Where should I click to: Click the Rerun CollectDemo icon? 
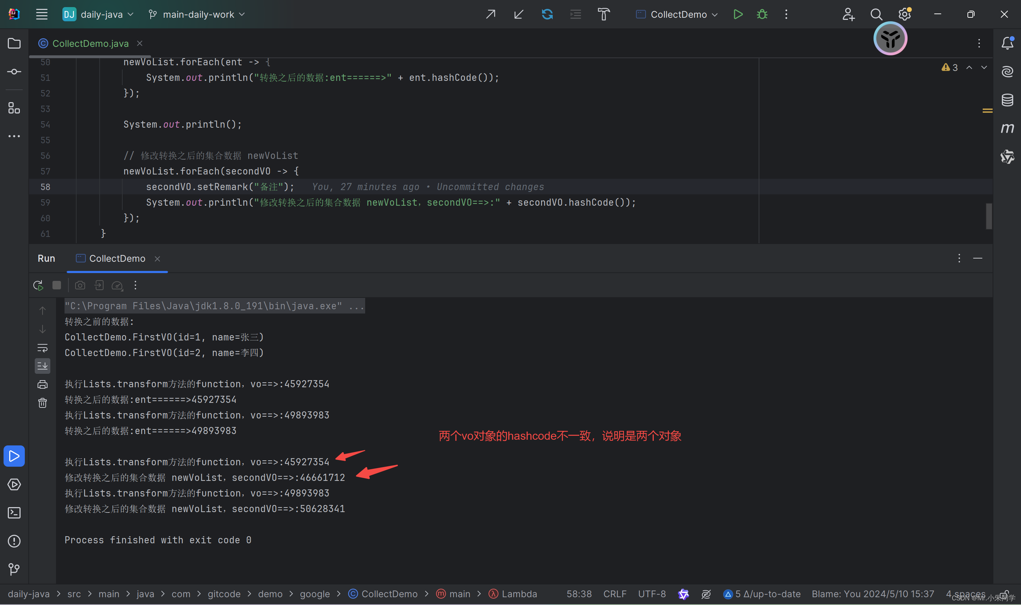pos(38,285)
